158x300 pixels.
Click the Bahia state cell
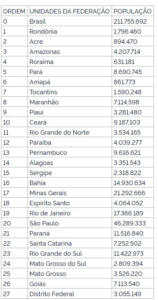pyautogui.click(x=70, y=183)
